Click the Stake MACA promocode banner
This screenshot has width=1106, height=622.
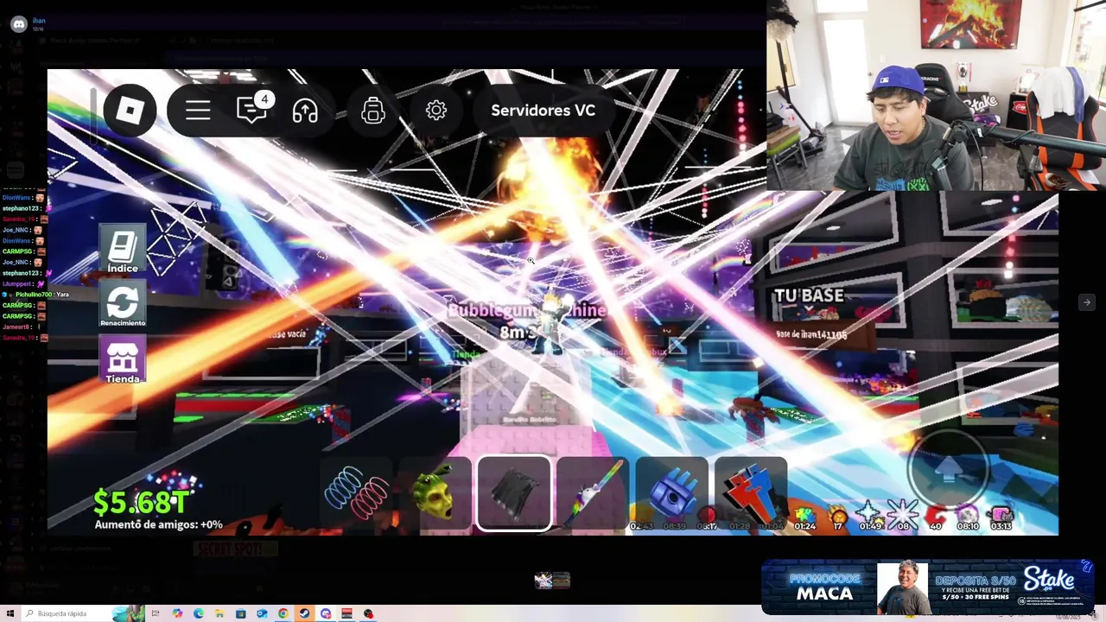tap(928, 587)
